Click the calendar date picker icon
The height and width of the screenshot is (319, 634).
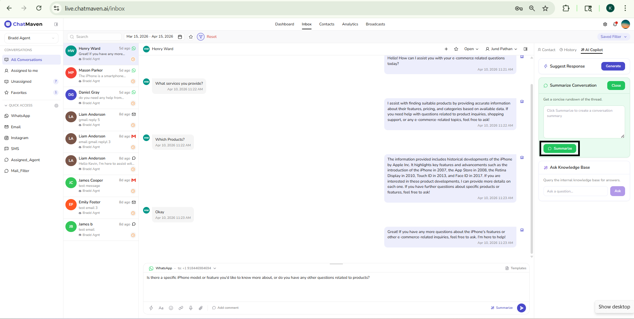click(180, 37)
